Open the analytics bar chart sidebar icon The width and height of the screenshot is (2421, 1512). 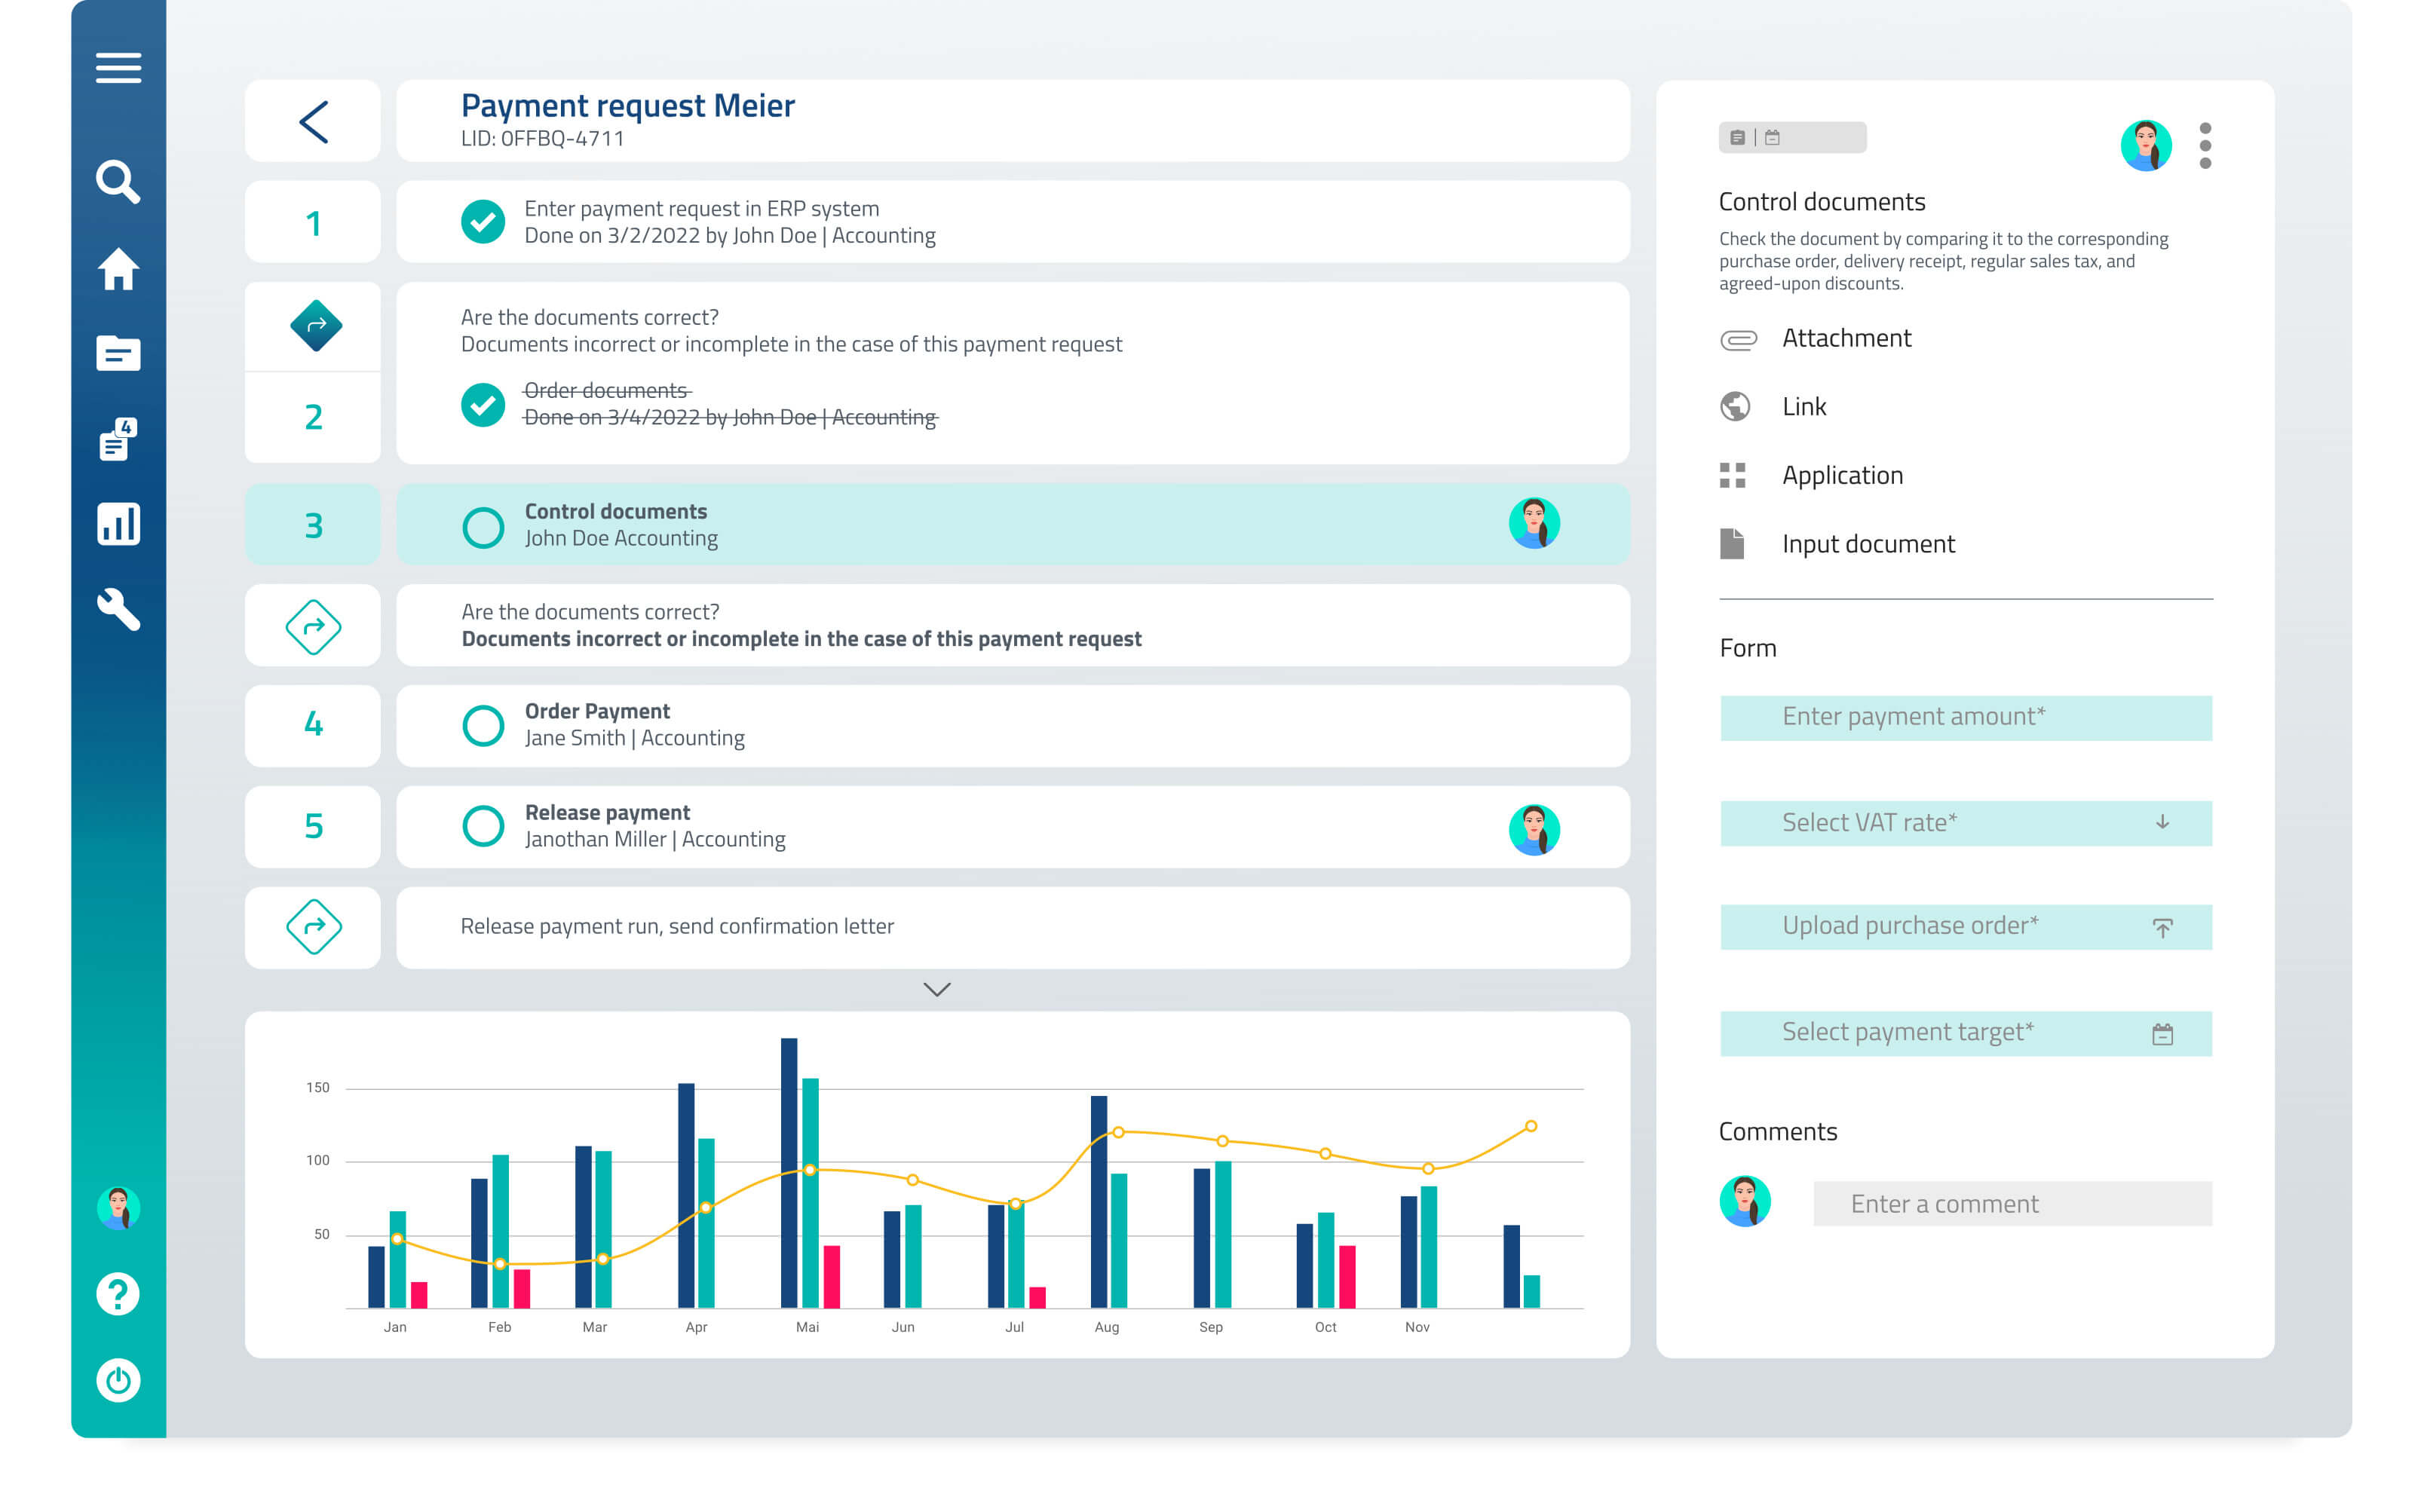click(118, 524)
